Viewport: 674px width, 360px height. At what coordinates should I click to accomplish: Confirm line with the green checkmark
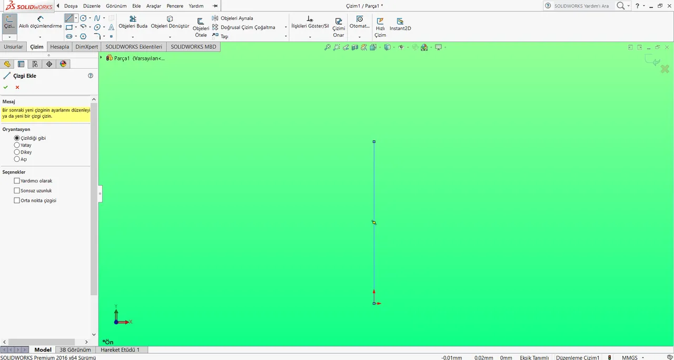6,87
